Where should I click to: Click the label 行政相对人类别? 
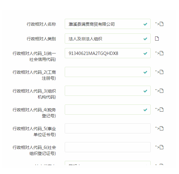(x=41, y=39)
